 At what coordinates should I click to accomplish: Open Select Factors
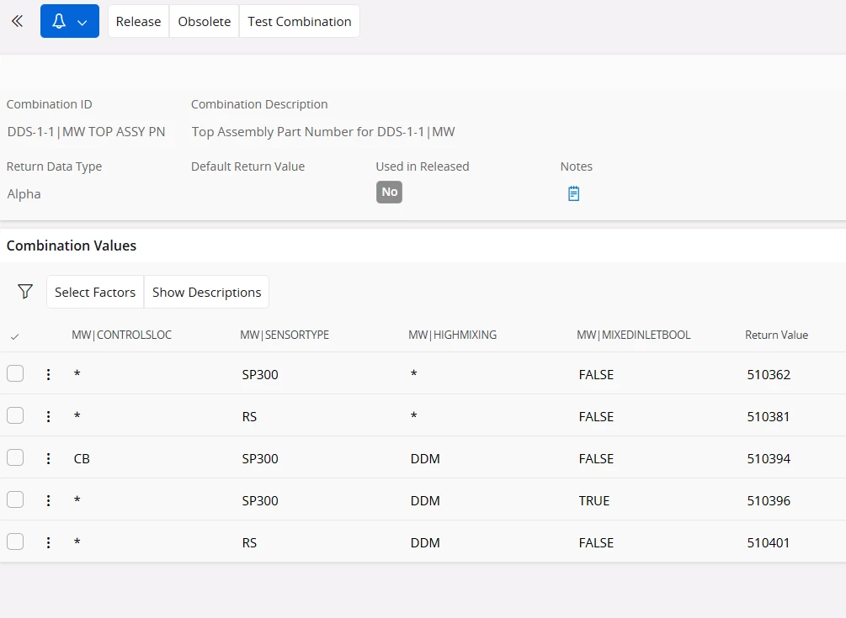[95, 293]
